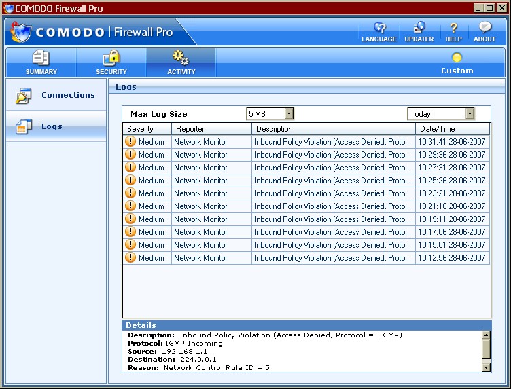The width and height of the screenshot is (511, 389).
Task: Click warning icon of 10:23:21 log entry
Action: (130, 193)
